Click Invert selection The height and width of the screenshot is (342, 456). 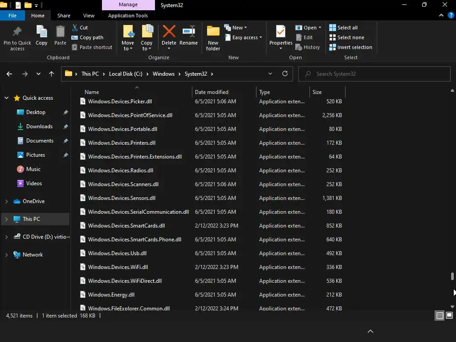tap(351, 47)
